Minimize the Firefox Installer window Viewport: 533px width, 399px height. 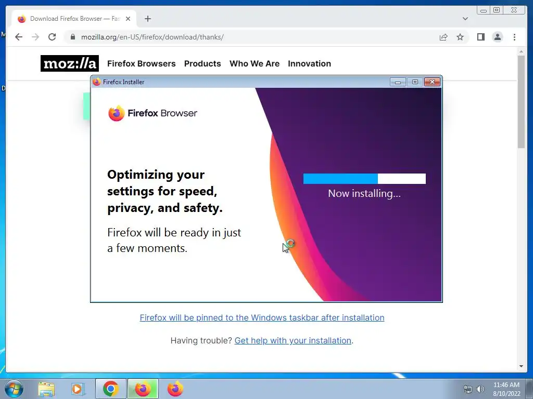[398, 82]
